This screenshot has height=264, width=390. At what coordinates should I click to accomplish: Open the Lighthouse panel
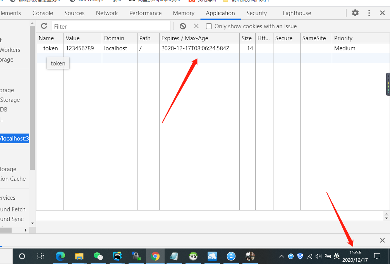pos(297,13)
